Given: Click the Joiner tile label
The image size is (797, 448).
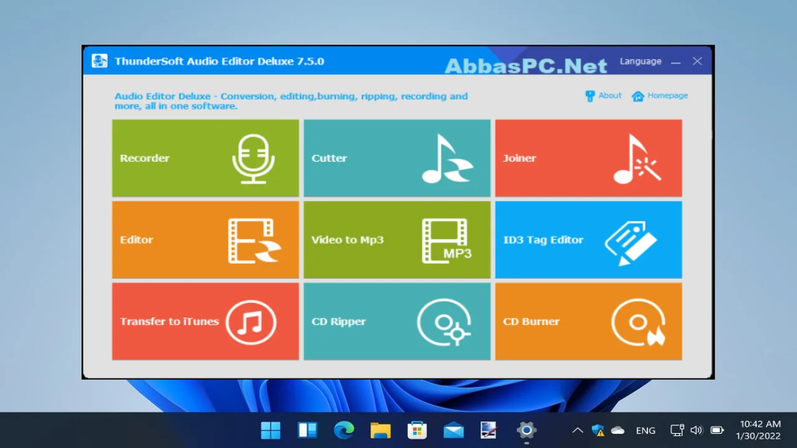Looking at the screenshot, I should click(x=519, y=158).
